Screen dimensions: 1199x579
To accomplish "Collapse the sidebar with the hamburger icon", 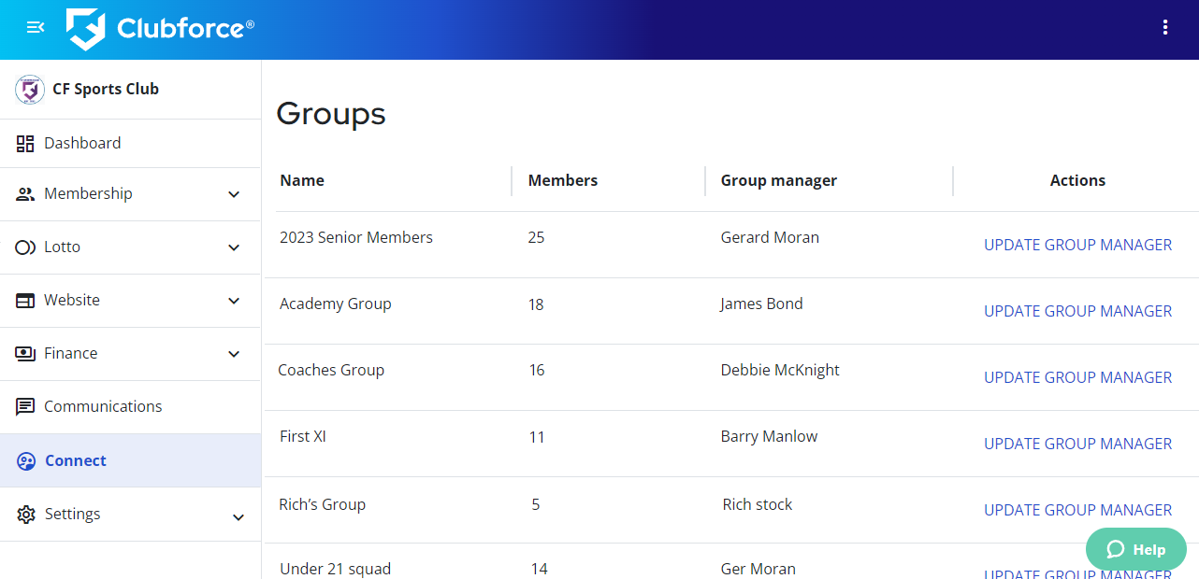I will (36, 28).
